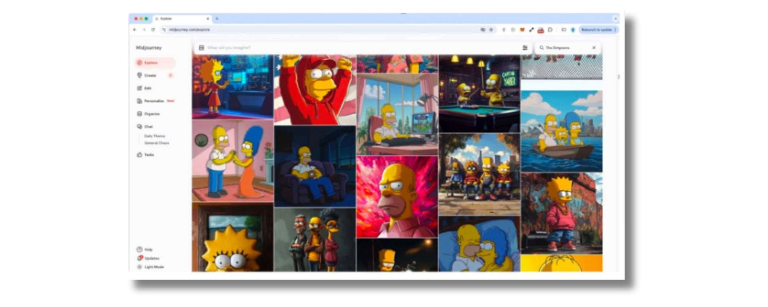The height and width of the screenshot is (307, 768).
Task: Open the General Chaos chat room
Action: (156, 143)
